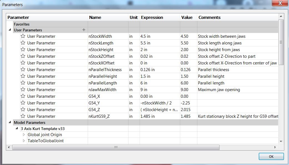
Task: Collapse the User Parameters section
Action: (10, 30)
